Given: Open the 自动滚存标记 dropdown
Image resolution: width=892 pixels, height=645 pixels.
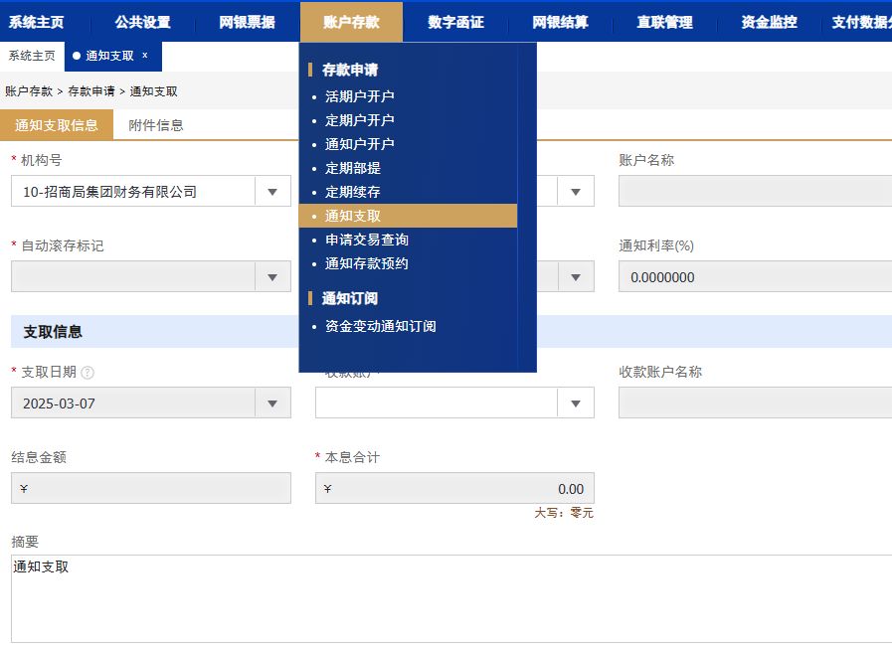Looking at the screenshot, I should pos(272,277).
